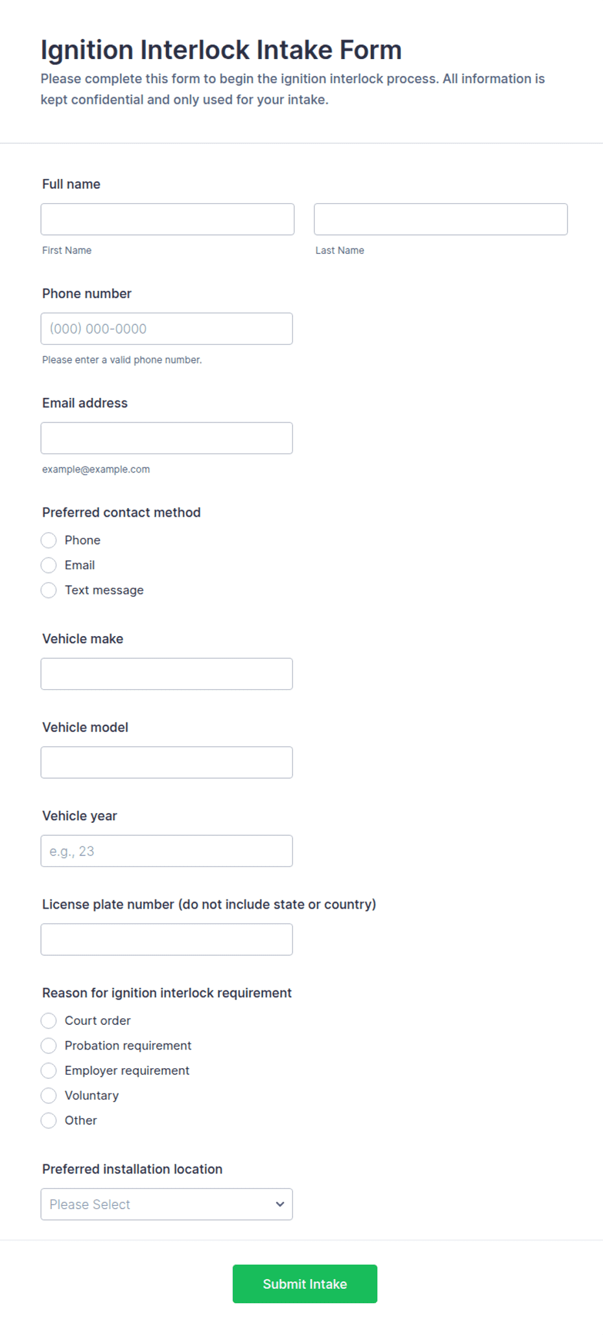Select Other as interlock reason
603x1335 pixels.
pyautogui.click(x=49, y=1121)
